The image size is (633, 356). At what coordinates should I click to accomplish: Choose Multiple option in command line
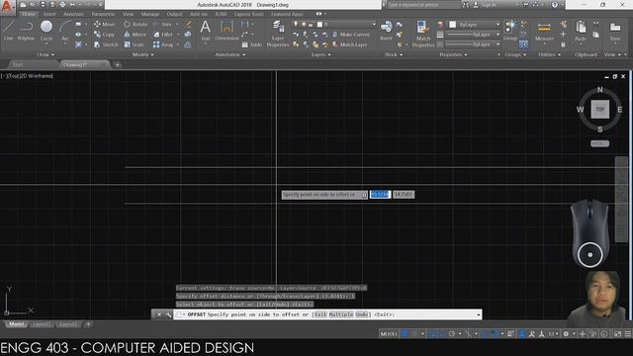coord(340,314)
